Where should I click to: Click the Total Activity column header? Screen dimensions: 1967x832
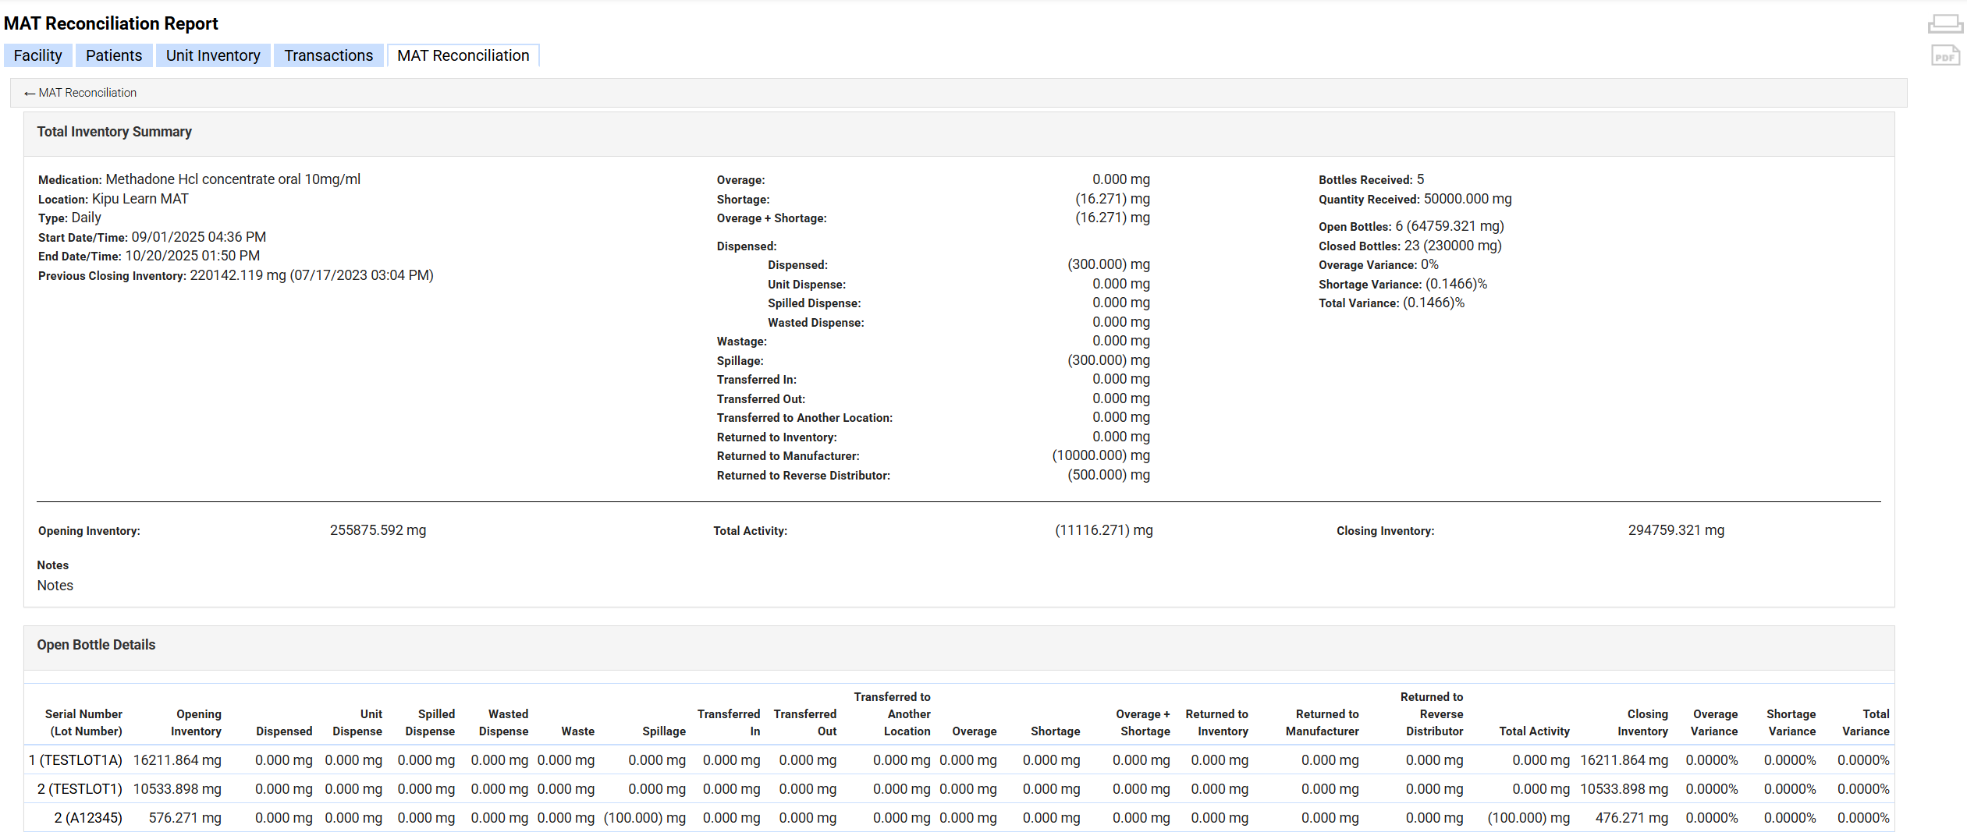point(1533,731)
